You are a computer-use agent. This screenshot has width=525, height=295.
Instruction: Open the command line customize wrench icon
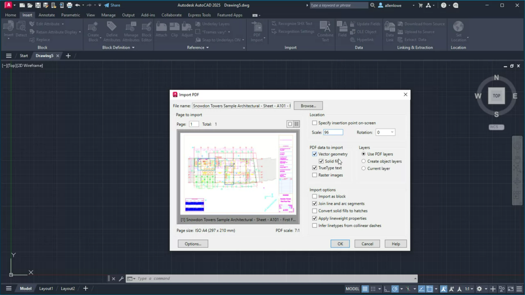coord(121,279)
